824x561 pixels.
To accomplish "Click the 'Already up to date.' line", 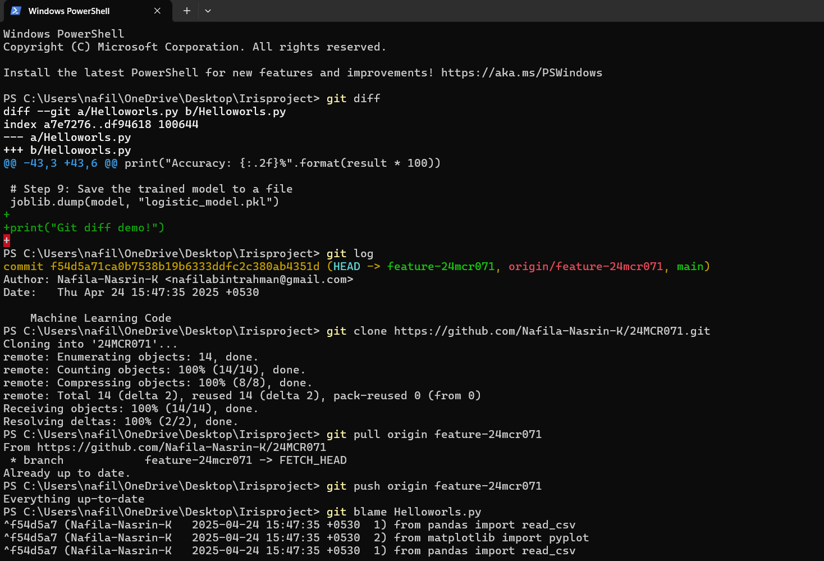I will pyautogui.click(x=67, y=473).
